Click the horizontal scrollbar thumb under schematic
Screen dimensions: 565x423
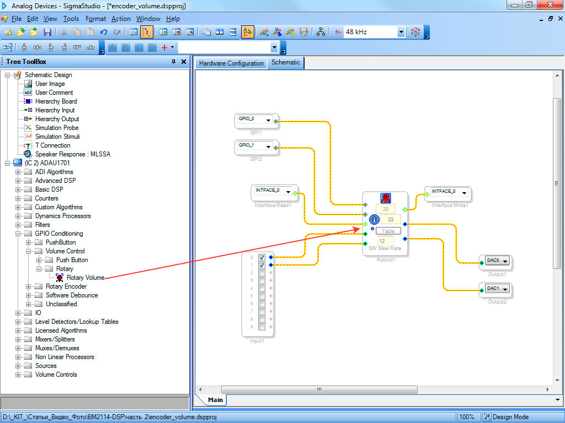[x=319, y=389]
